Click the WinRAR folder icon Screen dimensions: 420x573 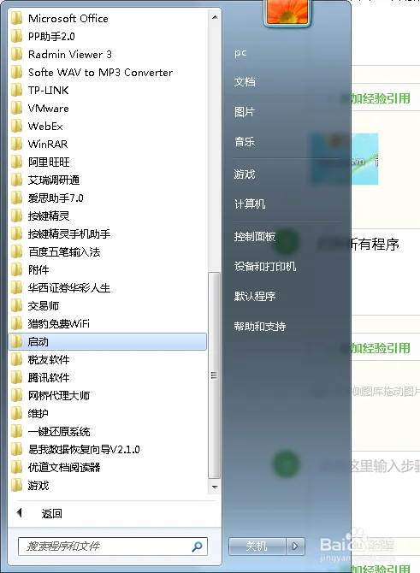[x=16, y=144]
